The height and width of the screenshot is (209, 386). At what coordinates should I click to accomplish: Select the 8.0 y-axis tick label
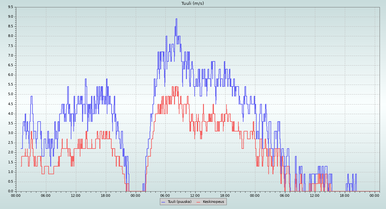tap(10, 36)
